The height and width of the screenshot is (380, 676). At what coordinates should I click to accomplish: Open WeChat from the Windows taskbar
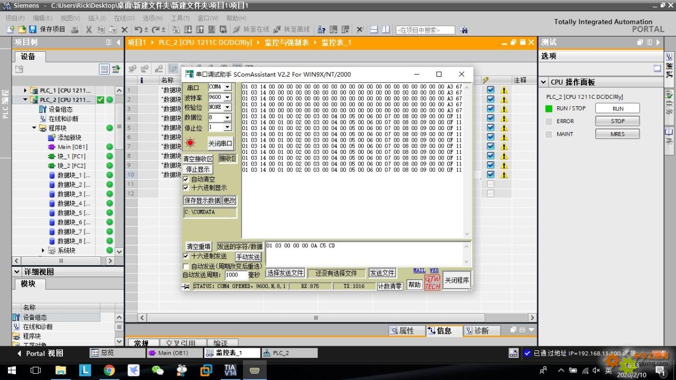pos(157,370)
